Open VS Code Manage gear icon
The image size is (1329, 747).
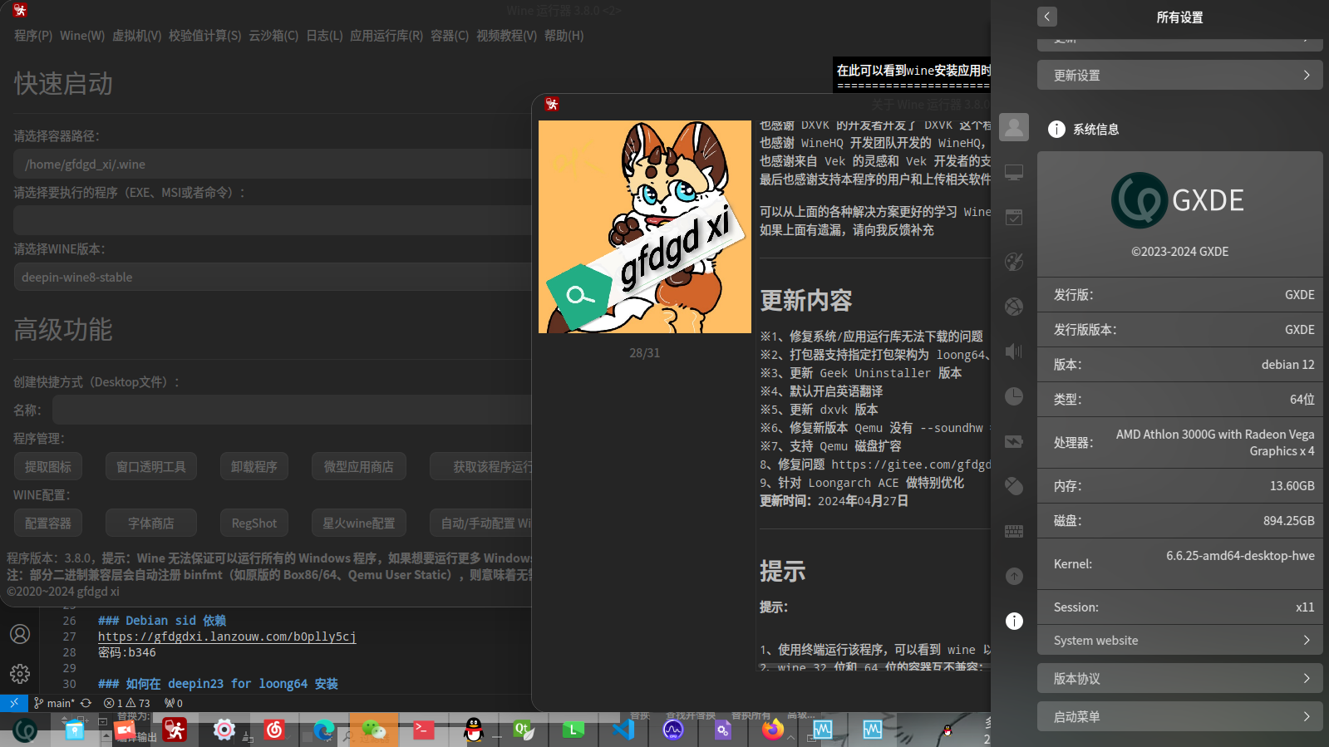[x=20, y=674]
